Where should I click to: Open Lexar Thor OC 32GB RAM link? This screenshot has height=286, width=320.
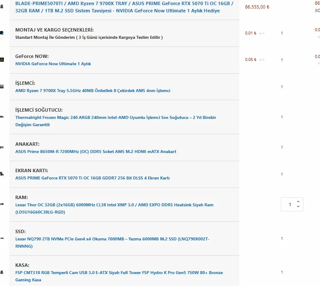[x=114, y=208]
